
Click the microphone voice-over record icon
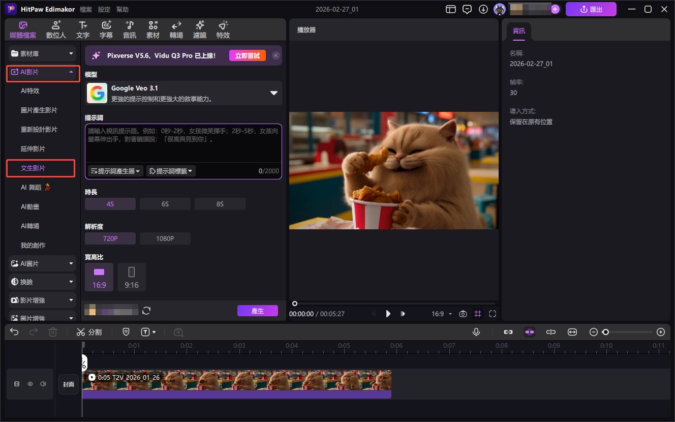click(476, 332)
